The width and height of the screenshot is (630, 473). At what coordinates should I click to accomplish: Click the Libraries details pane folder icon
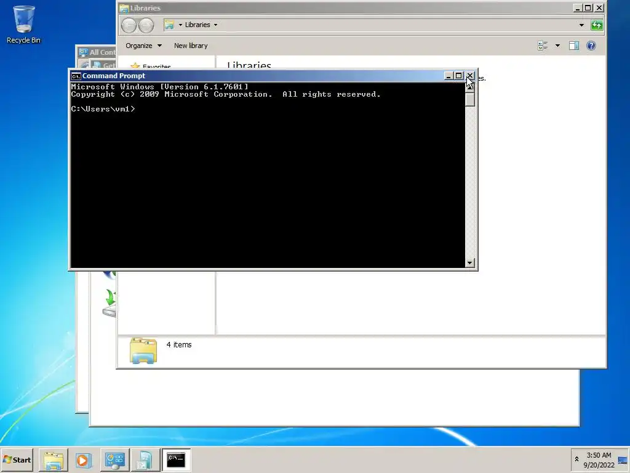(143, 350)
